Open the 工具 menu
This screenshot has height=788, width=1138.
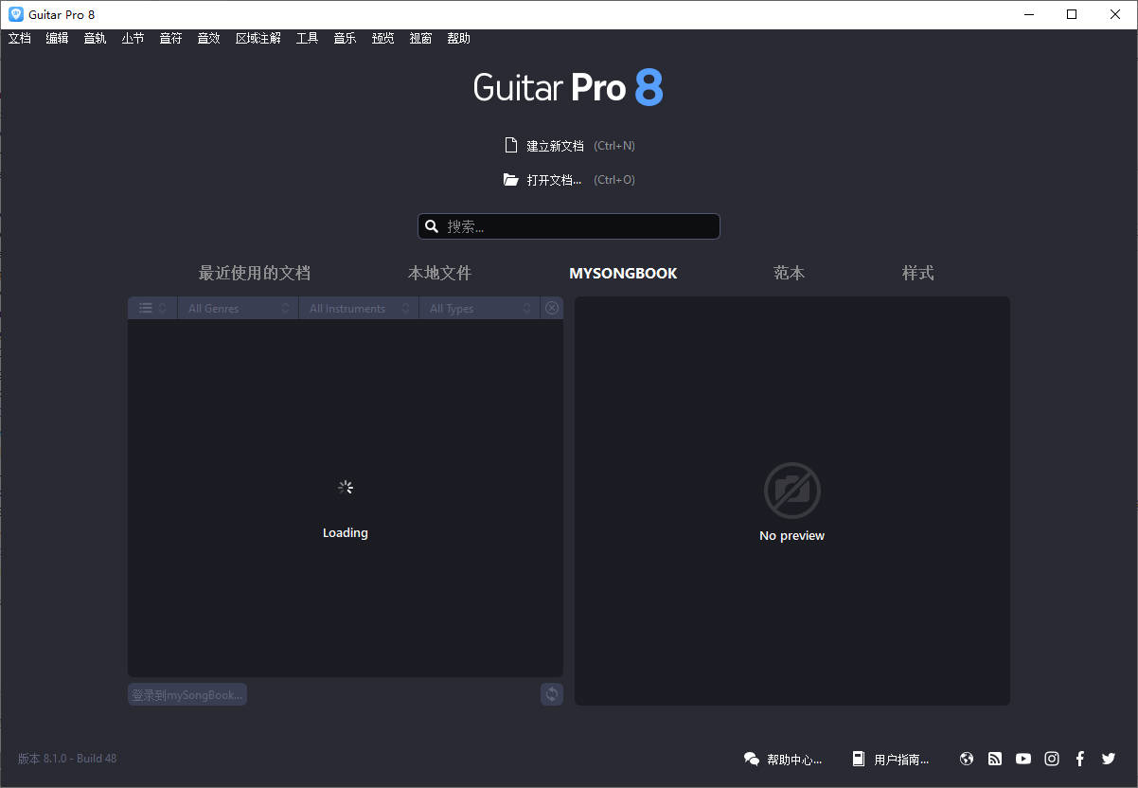pos(308,39)
